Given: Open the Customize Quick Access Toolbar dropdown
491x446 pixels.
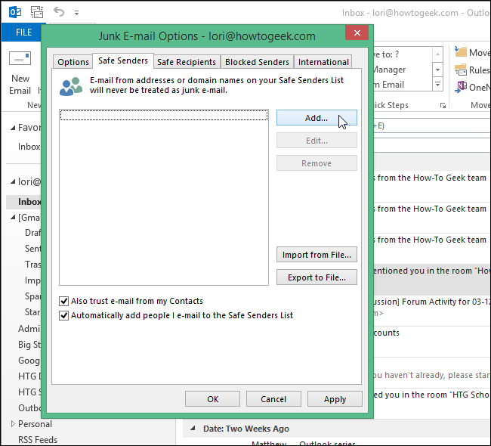Looking at the screenshot, I should pos(77,13).
